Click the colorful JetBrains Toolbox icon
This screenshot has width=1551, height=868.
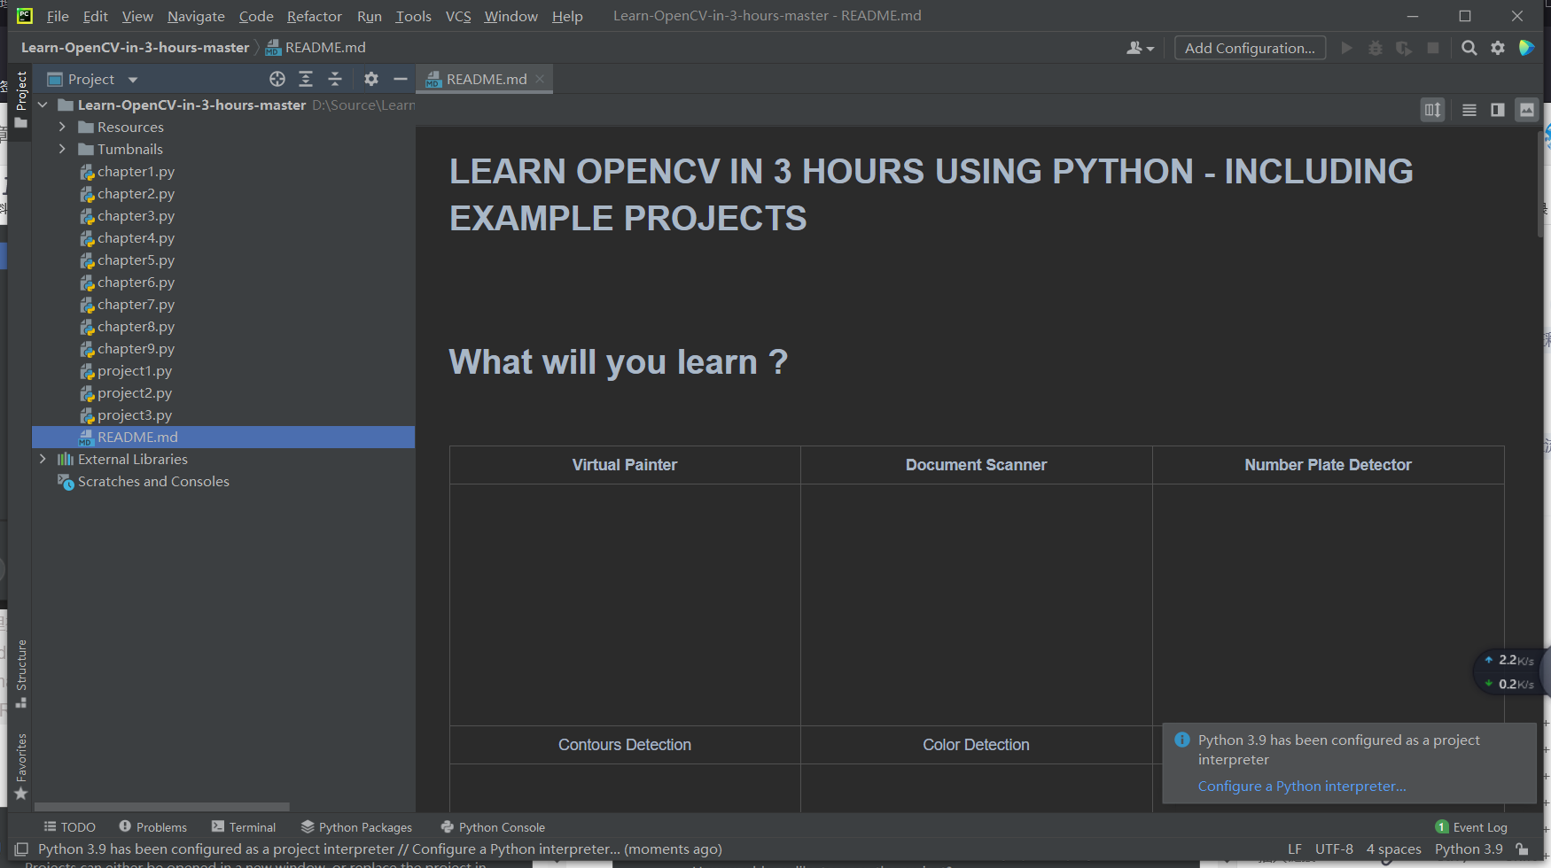pyautogui.click(x=1526, y=48)
